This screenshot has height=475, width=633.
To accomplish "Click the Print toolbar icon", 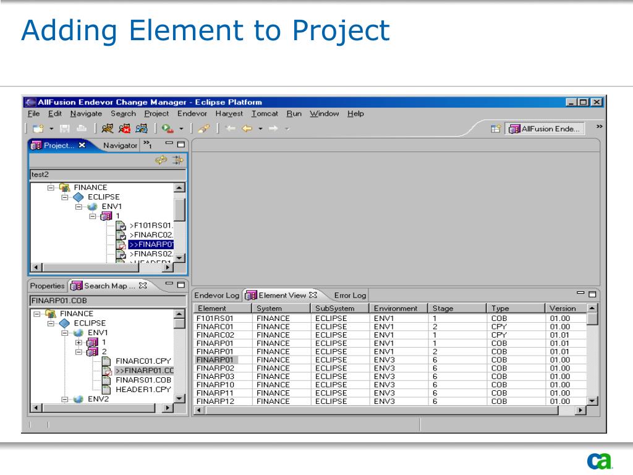I will click(x=82, y=129).
